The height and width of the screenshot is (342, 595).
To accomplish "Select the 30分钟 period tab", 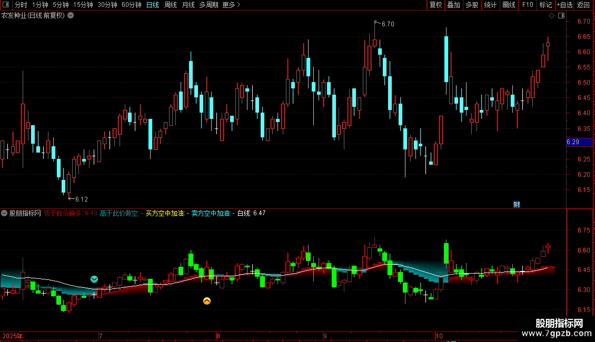I will pyautogui.click(x=107, y=5).
